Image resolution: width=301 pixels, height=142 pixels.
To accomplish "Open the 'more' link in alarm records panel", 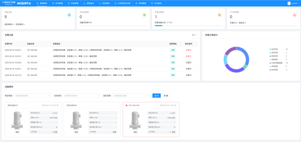I will pos(194,35).
